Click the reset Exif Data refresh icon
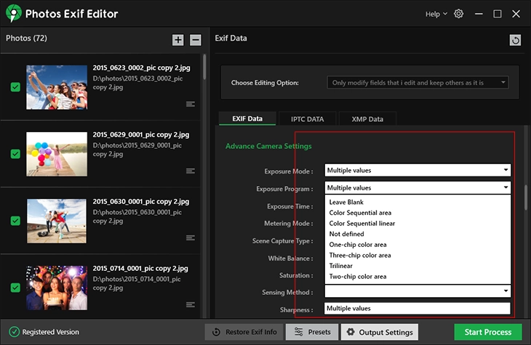531x345 pixels. pos(516,41)
